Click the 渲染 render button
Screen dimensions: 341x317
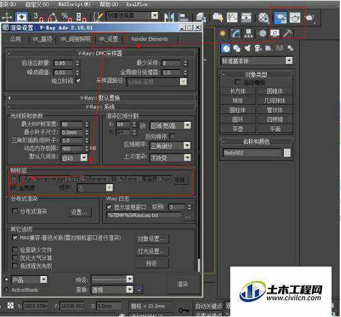click(x=182, y=284)
